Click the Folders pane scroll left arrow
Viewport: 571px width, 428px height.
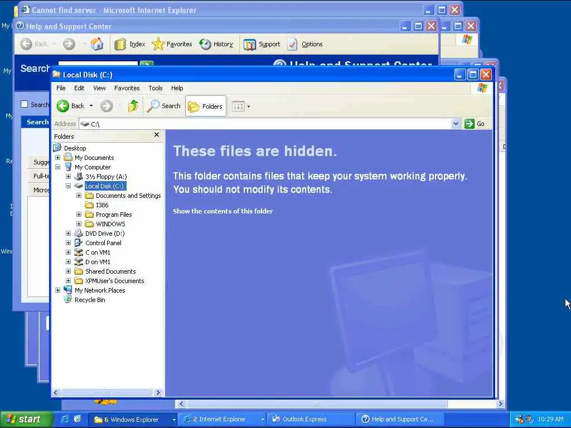click(56, 393)
